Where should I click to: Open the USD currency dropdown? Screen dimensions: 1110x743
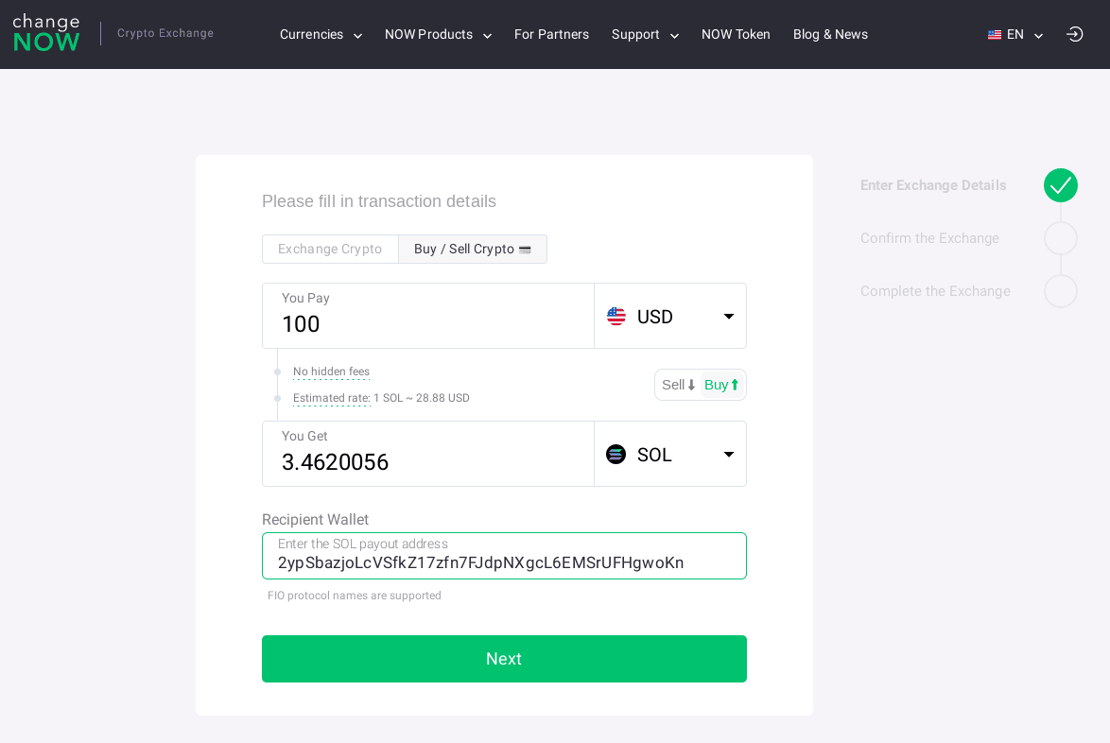coord(728,317)
